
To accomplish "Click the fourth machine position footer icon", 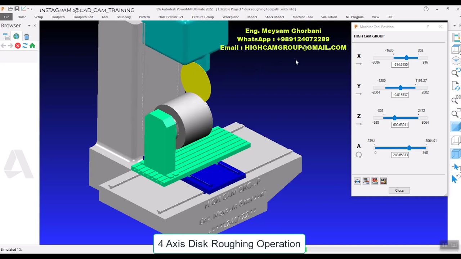I will (384, 181).
